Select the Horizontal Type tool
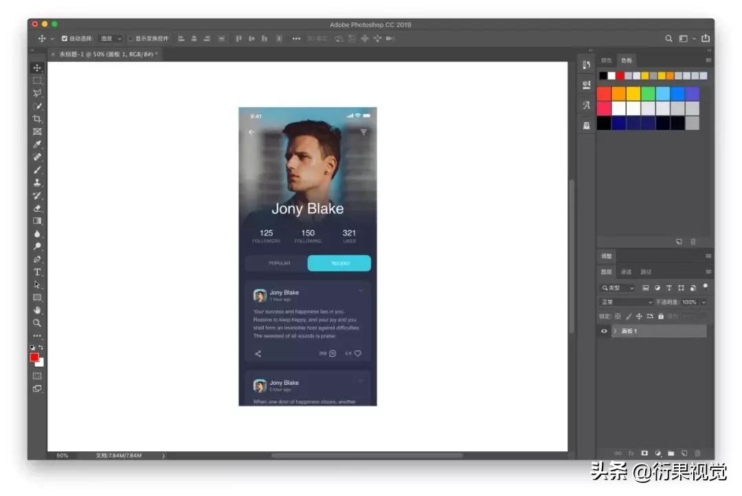Screen dimensions: 742x496 pos(37,272)
